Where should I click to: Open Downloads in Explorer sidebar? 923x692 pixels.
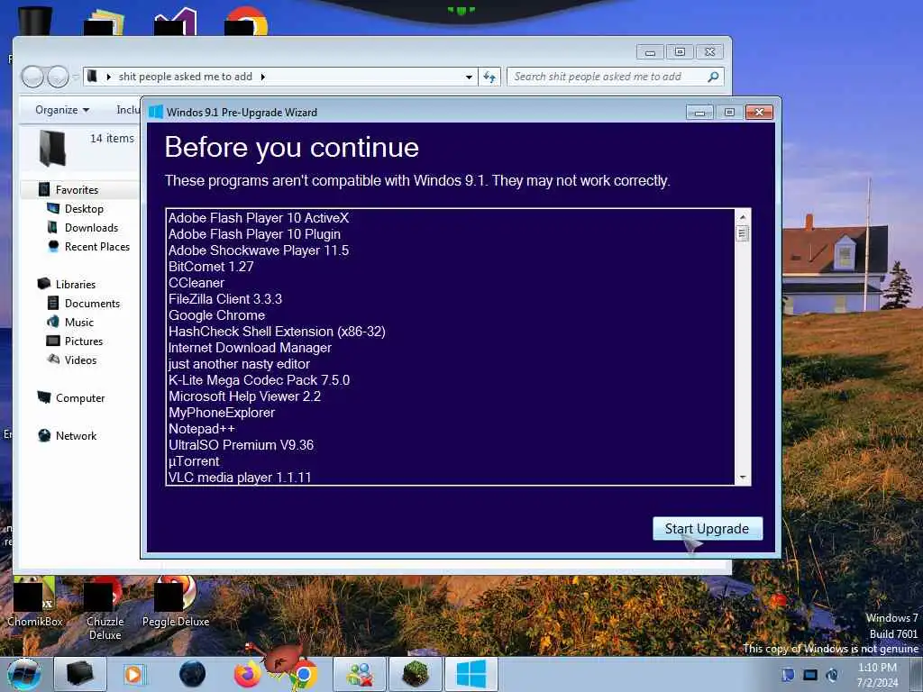point(91,228)
